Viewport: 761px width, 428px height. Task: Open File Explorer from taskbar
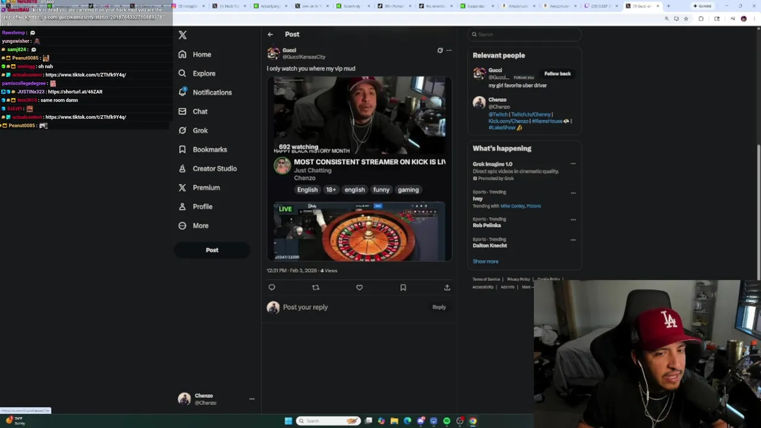(x=394, y=421)
